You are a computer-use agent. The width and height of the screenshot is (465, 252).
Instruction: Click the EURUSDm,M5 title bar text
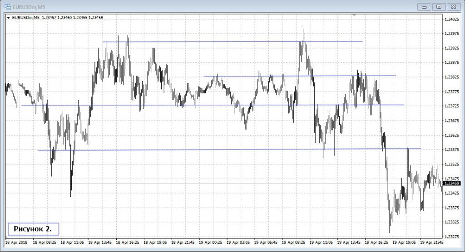pyautogui.click(x=29, y=6)
